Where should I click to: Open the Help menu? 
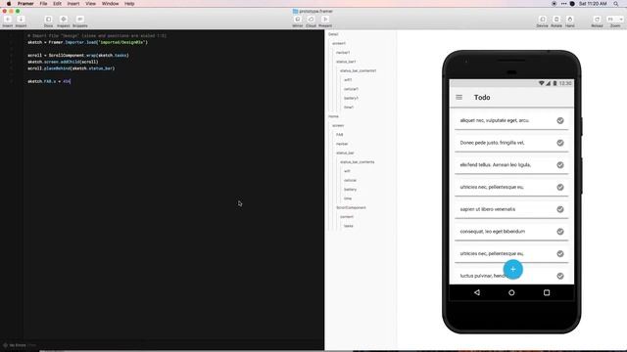(129, 4)
